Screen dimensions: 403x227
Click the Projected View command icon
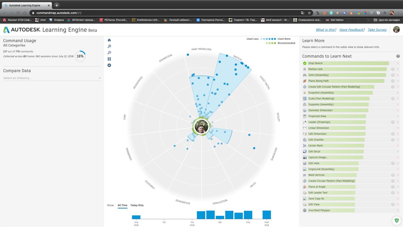(x=304, y=116)
